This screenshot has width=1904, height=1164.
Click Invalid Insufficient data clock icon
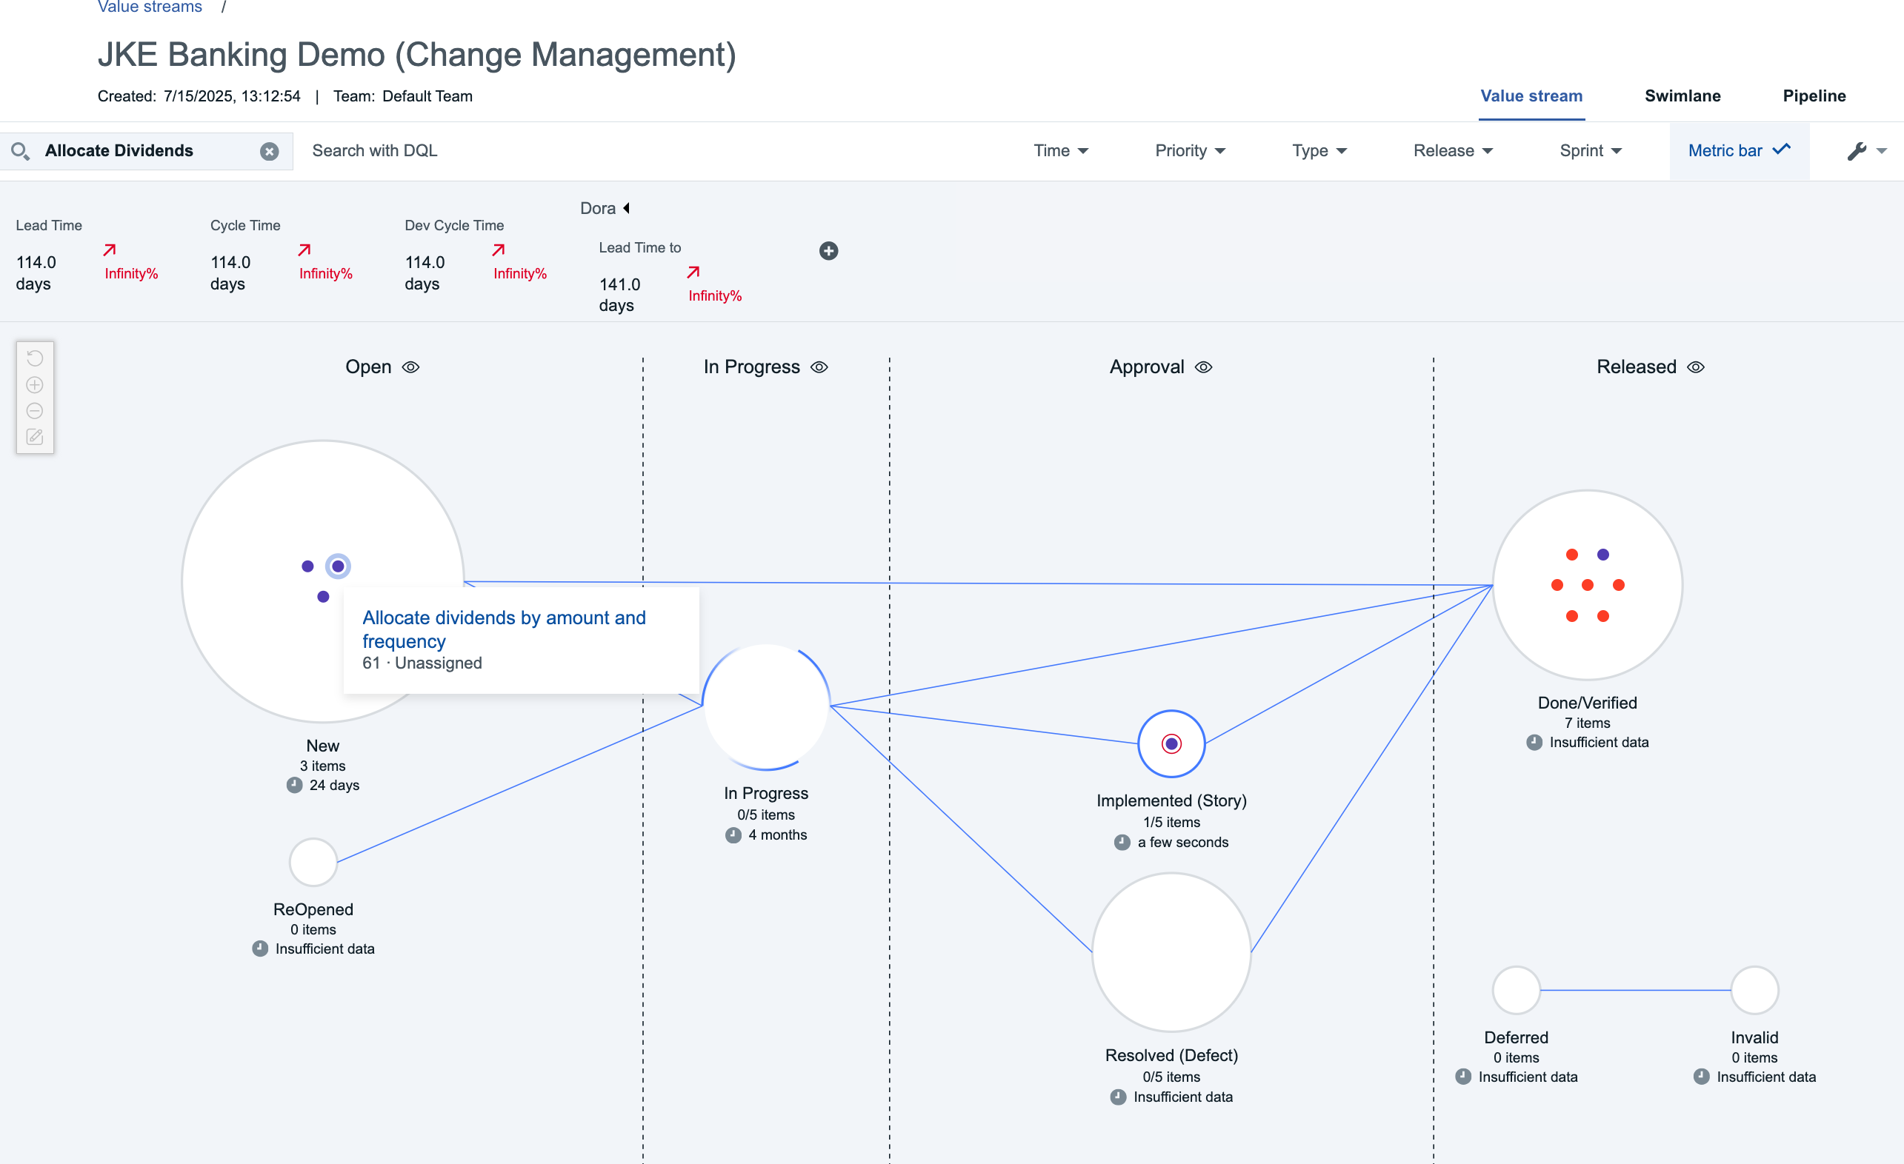[x=1702, y=1077]
